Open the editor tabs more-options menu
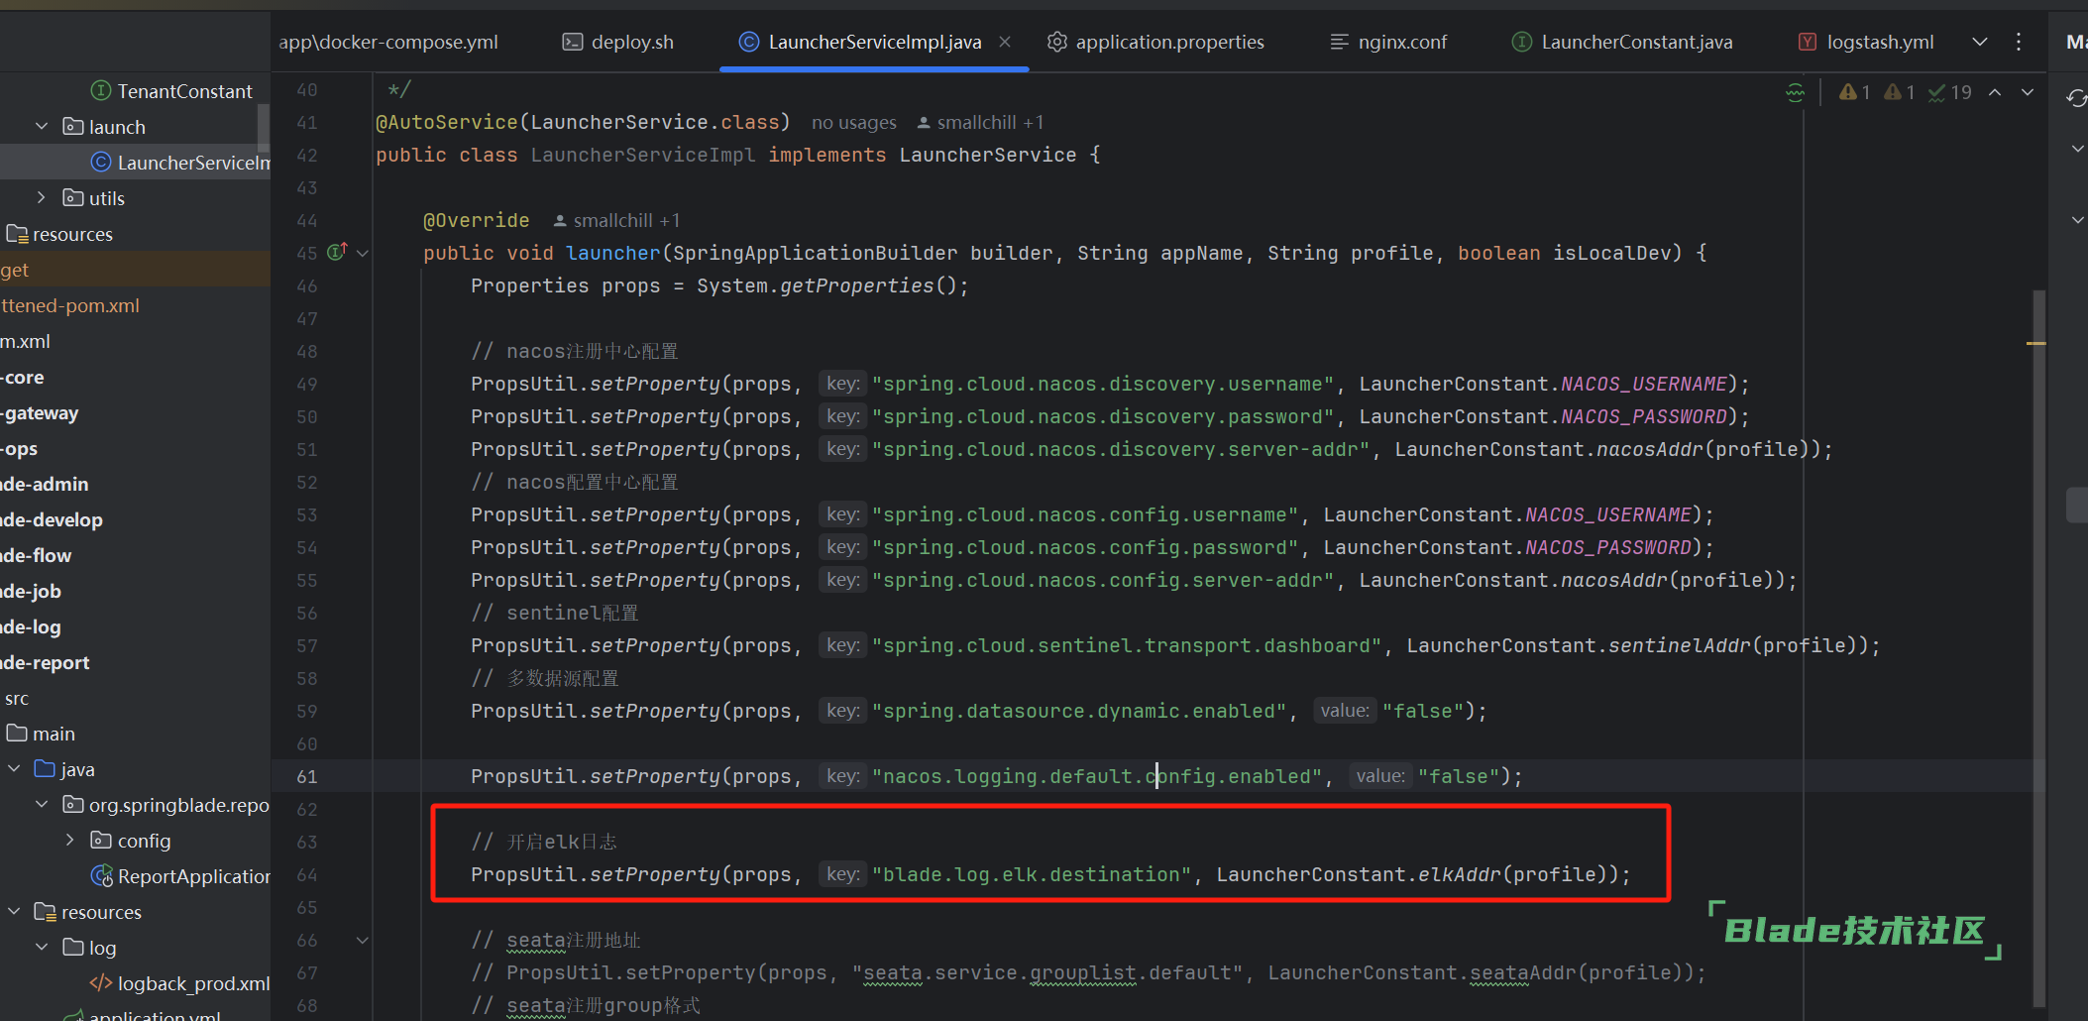 click(2019, 42)
